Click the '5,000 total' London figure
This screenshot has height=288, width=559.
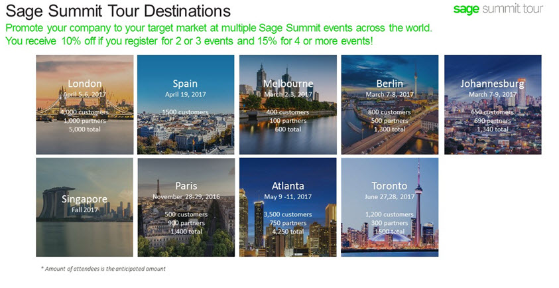click(x=84, y=129)
